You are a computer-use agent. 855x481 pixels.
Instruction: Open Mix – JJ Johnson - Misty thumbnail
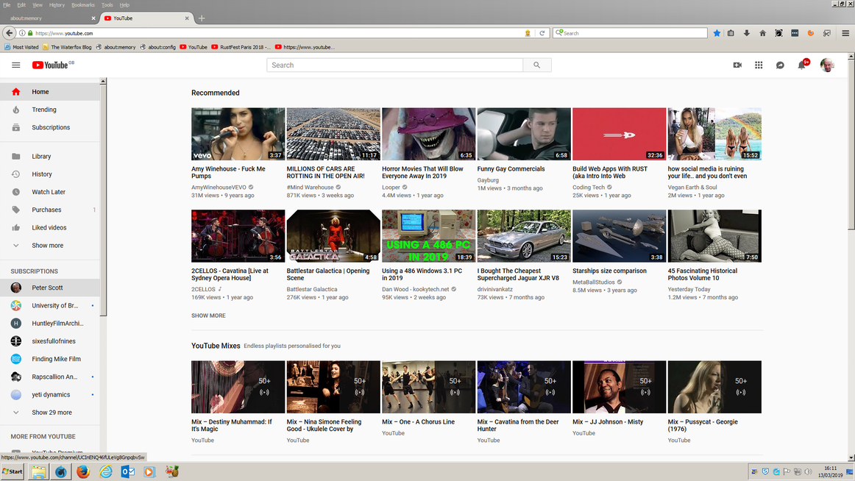(x=619, y=387)
